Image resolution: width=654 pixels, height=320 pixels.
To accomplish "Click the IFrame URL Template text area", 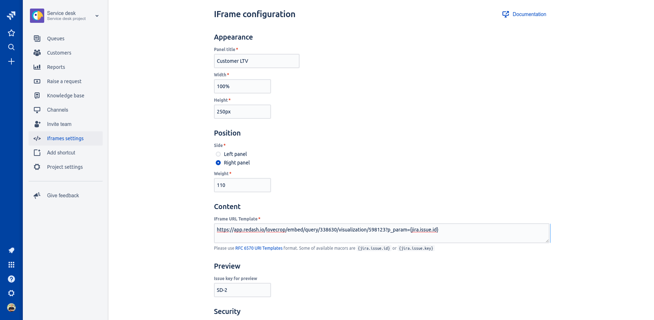I will coord(381,233).
